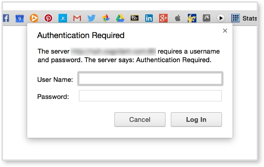Open the Apple bookmark
The height and width of the screenshot is (167, 264).
(x=178, y=18)
